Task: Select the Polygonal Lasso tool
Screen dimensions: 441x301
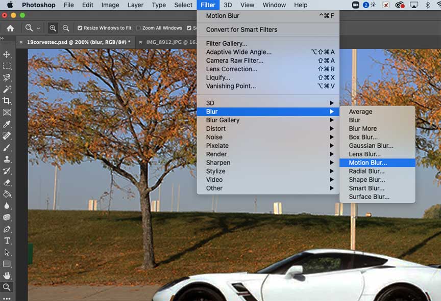Action: click(7, 77)
